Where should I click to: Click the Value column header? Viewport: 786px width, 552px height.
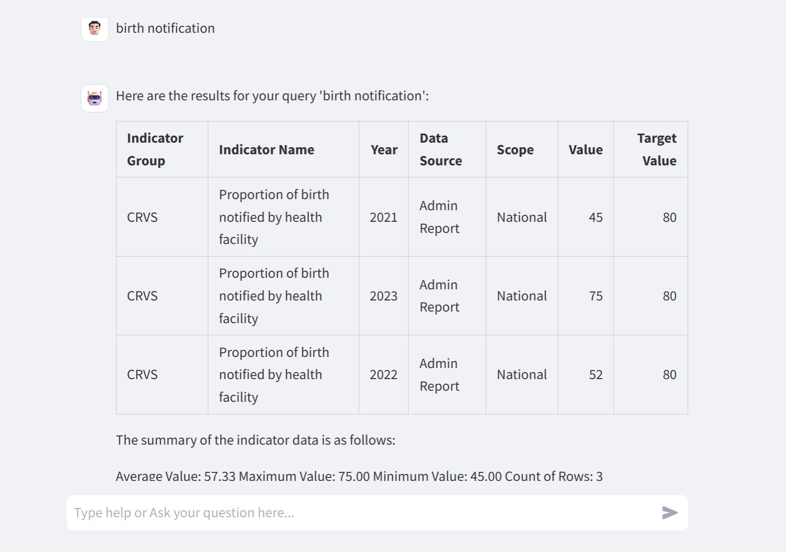pos(585,150)
